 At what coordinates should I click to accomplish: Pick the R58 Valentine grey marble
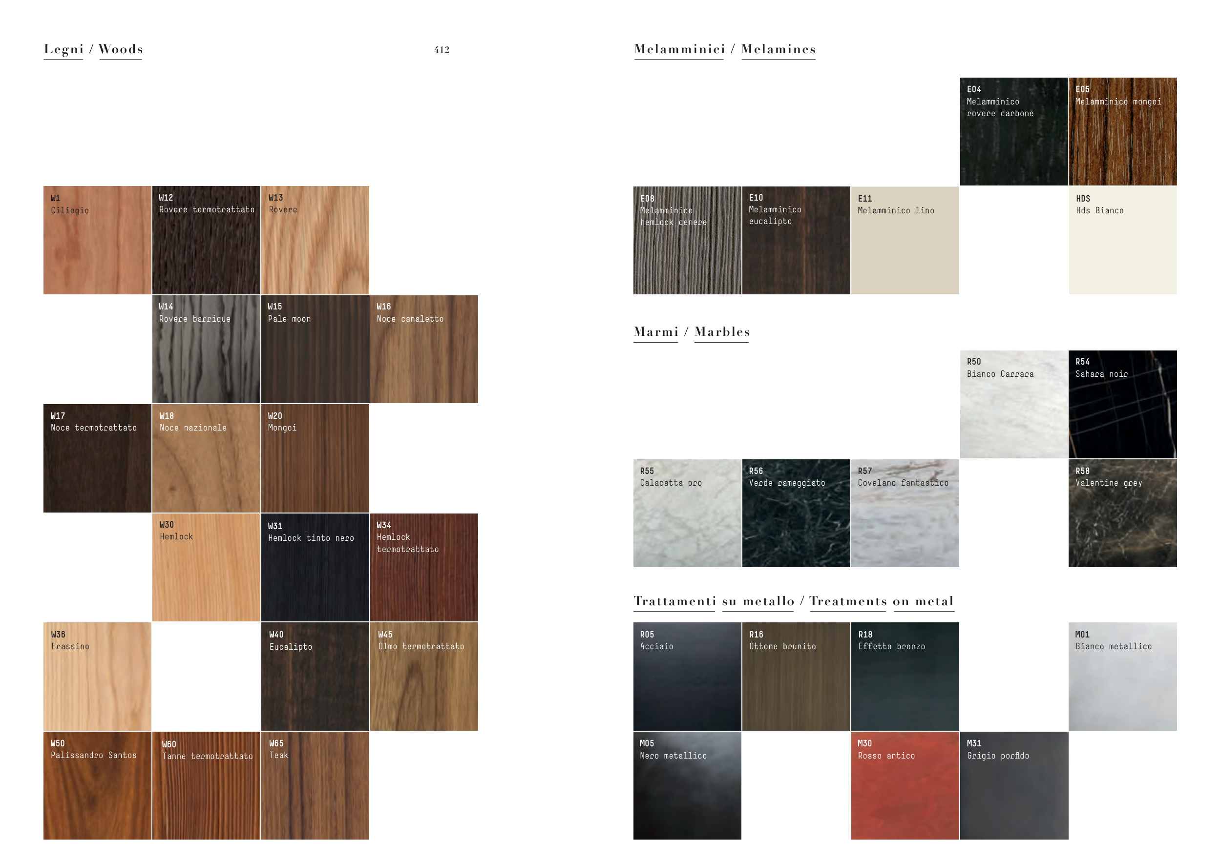tap(1123, 513)
